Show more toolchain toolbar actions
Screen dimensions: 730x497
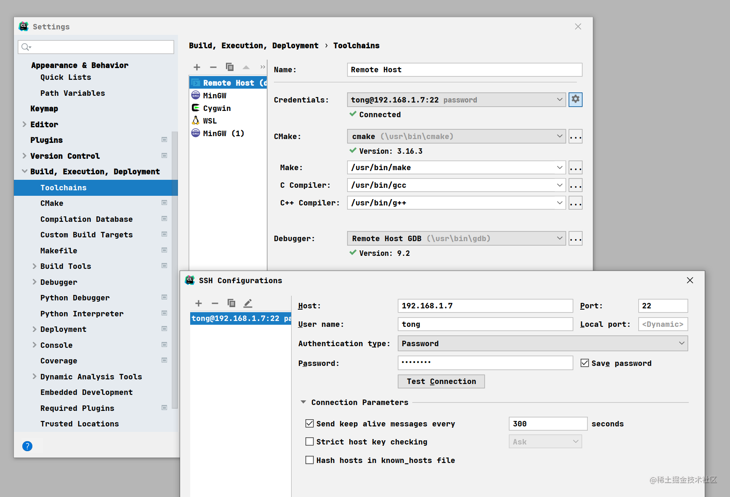coord(263,67)
